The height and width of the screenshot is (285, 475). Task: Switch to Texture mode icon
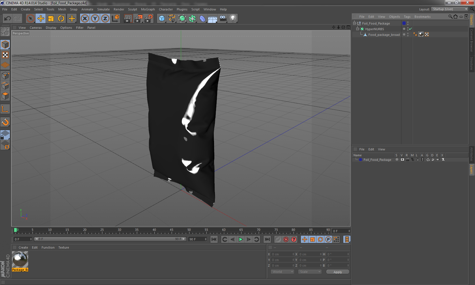5,55
